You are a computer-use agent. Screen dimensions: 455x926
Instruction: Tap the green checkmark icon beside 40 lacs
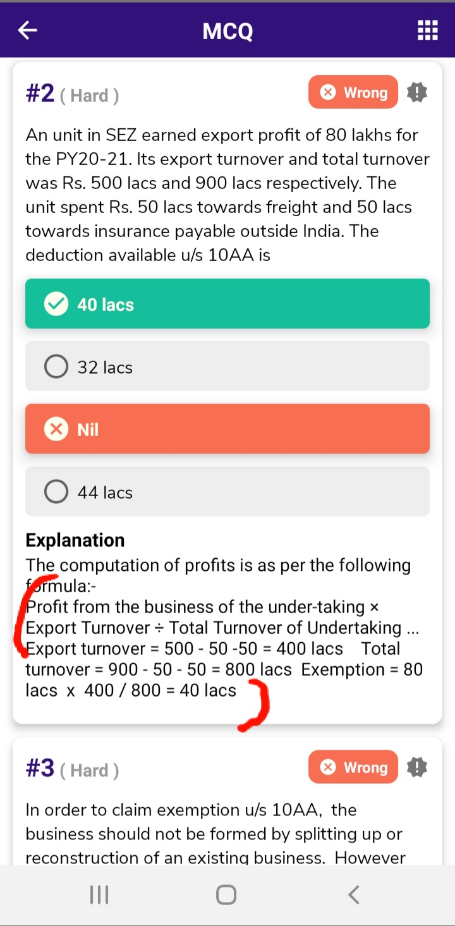[x=56, y=304]
